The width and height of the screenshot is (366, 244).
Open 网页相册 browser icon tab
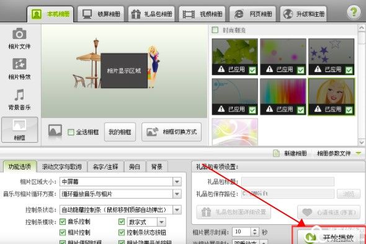pyautogui.click(x=239, y=14)
